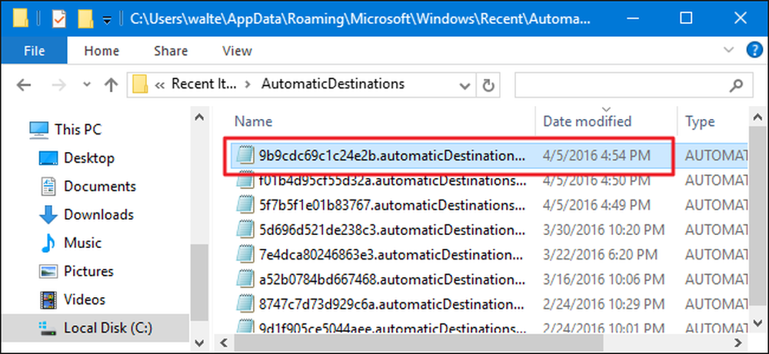This screenshot has height=354, width=769.
Task: Sort files by Date modified column
Action: click(587, 121)
